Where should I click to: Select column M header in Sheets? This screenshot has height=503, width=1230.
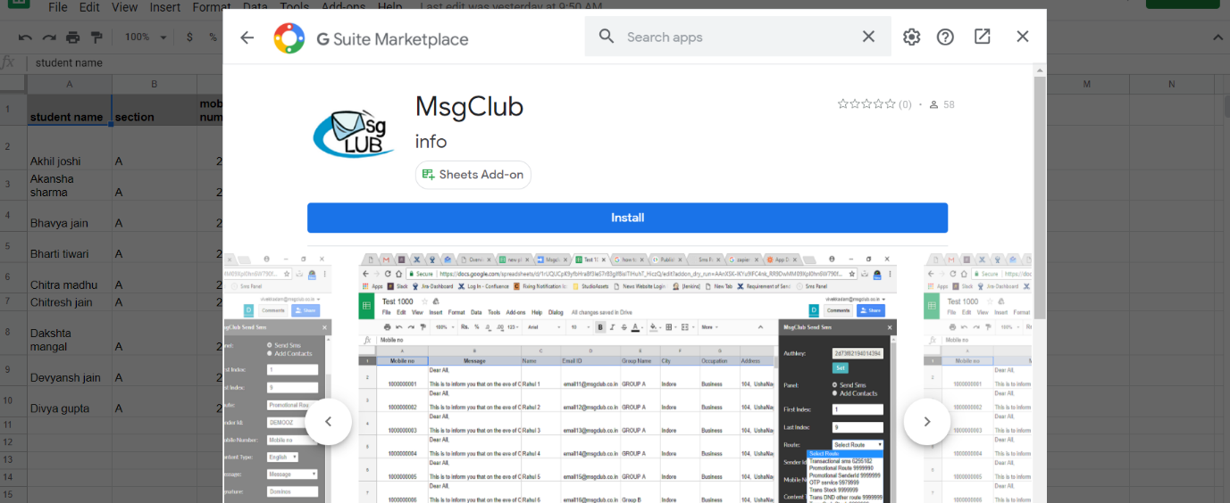(x=1087, y=84)
